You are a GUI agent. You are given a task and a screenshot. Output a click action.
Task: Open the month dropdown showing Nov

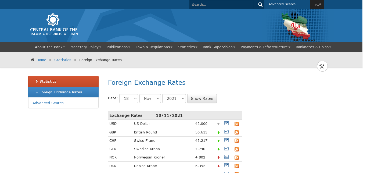(150, 98)
